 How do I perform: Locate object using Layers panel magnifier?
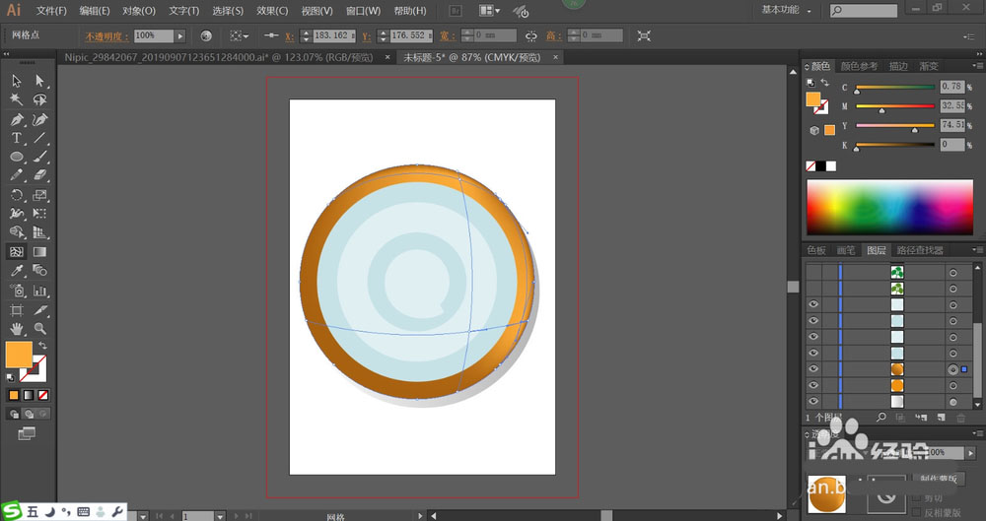pos(880,418)
